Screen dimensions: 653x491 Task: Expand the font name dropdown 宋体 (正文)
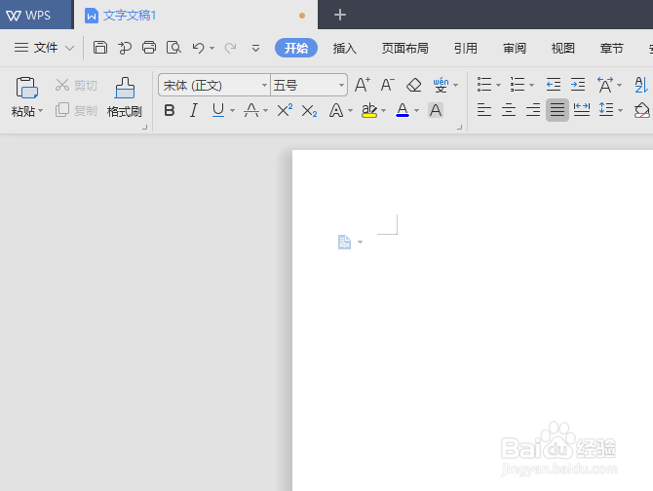(264, 86)
